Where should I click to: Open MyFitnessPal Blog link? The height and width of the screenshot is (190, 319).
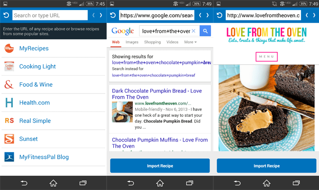point(44,157)
